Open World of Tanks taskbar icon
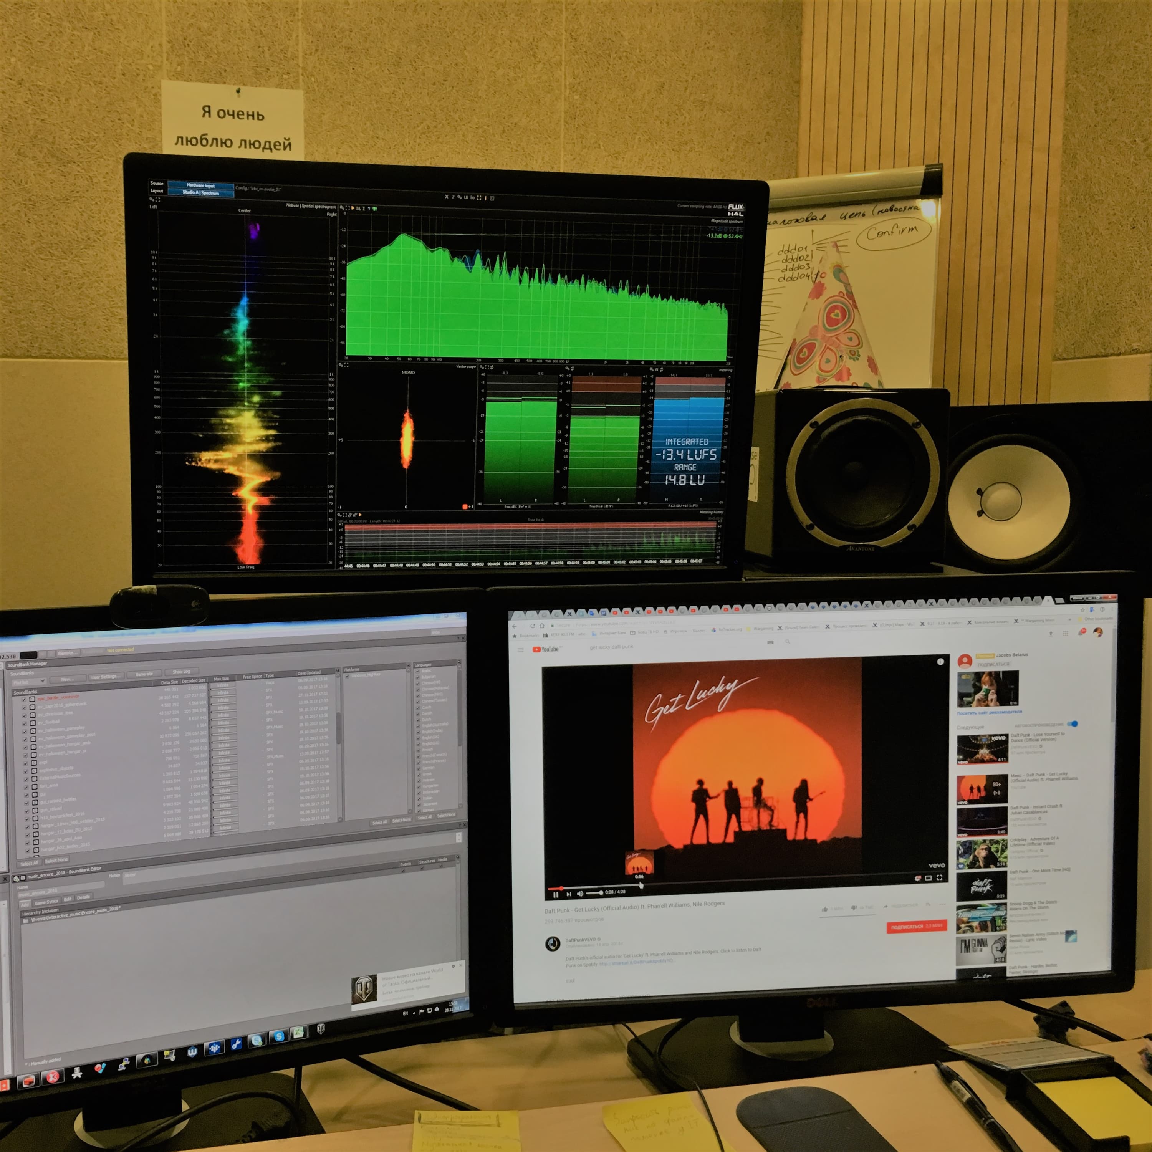Viewport: 1152px width, 1152px height. [321, 1029]
